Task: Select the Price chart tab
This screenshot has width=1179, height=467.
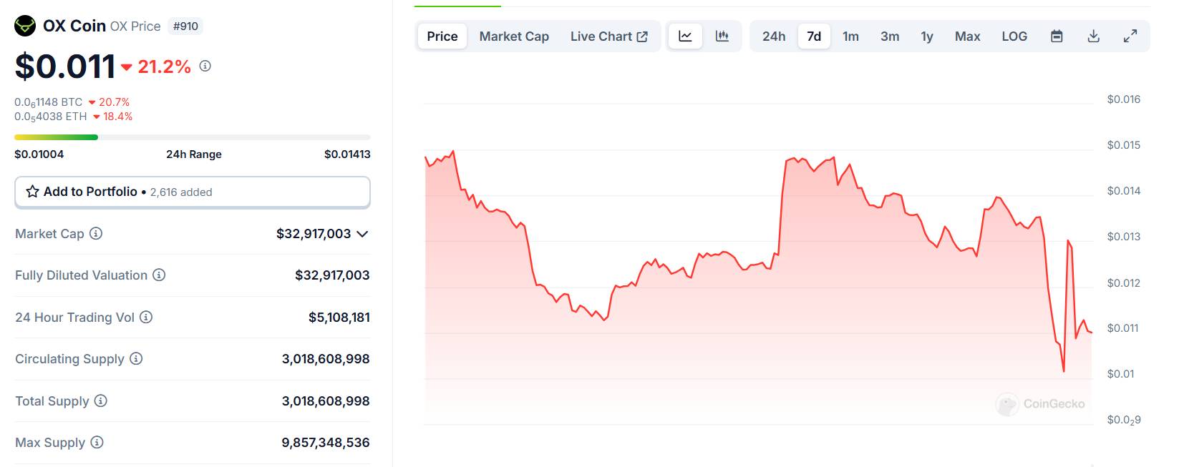Action: tap(442, 36)
